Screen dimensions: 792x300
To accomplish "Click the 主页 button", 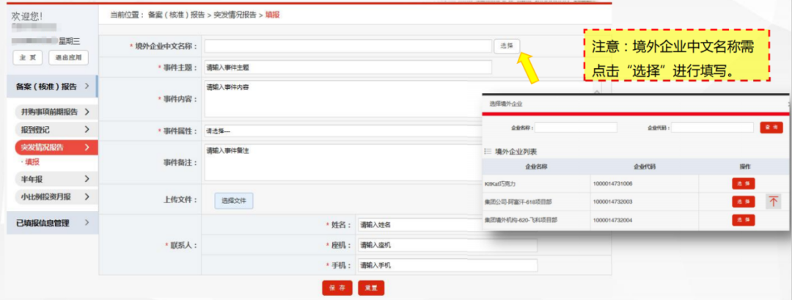I will [26, 57].
